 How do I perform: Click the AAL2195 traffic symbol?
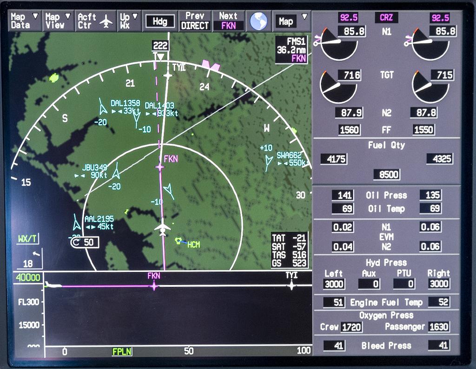click(x=76, y=222)
